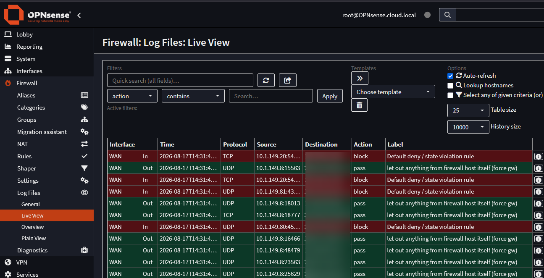Click the Shaper funnel icon
Viewport: 544px width, 278px height.
84,168
